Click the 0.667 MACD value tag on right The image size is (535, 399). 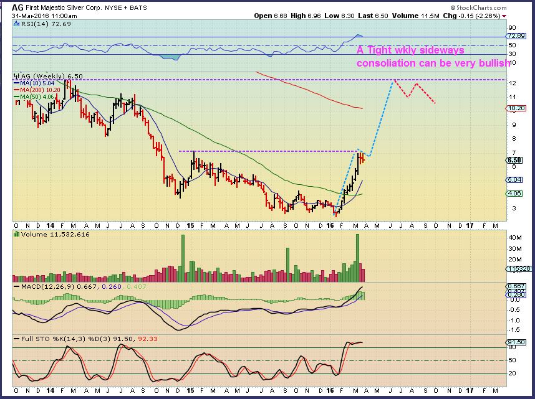pyautogui.click(x=516, y=286)
